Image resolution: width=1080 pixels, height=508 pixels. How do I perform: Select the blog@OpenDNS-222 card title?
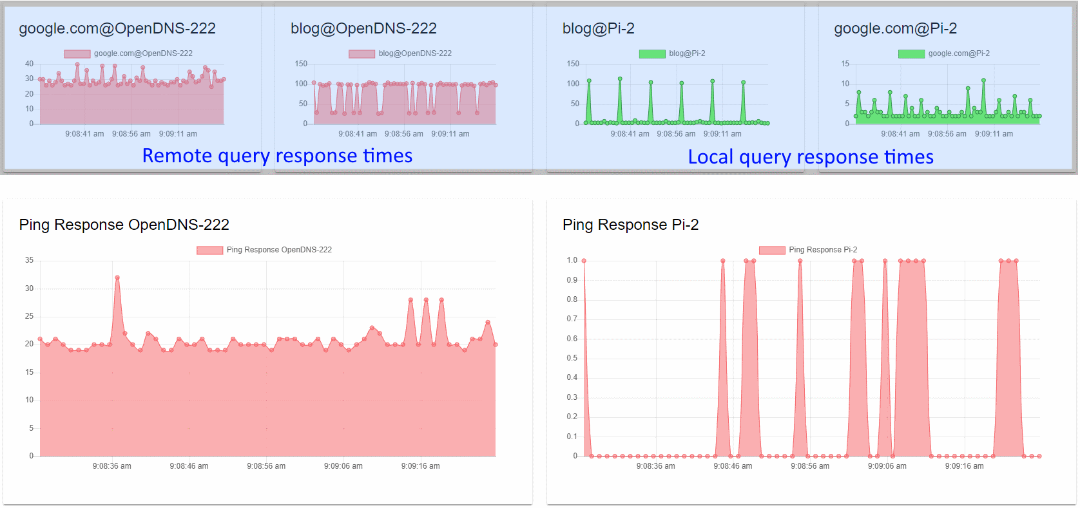(363, 28)
